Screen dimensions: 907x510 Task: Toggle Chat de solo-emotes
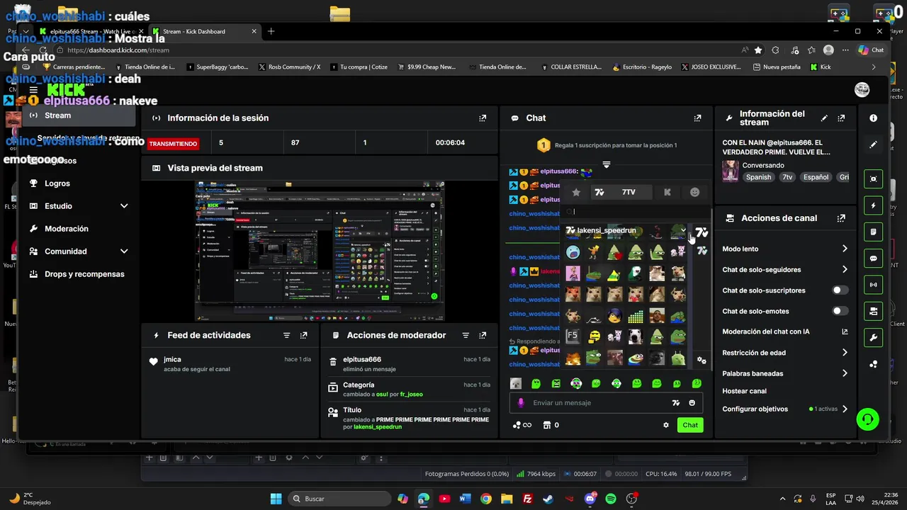pos(840,311)
